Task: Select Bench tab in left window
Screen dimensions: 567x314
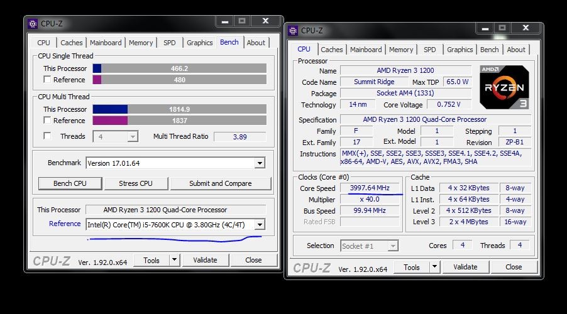Action: tap(229, 42)
